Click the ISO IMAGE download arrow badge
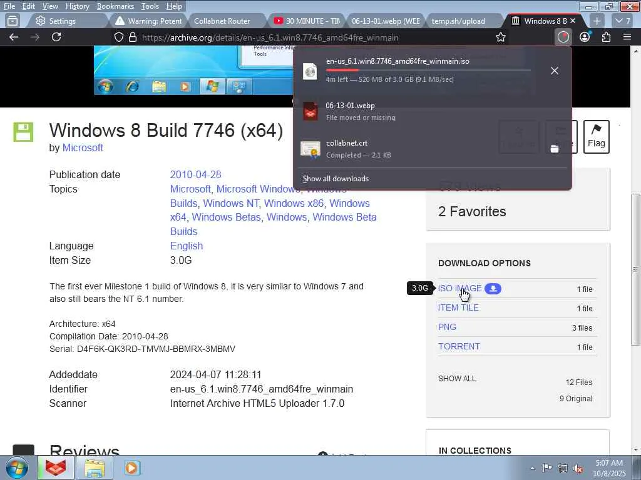 click(x=493, y=289)
